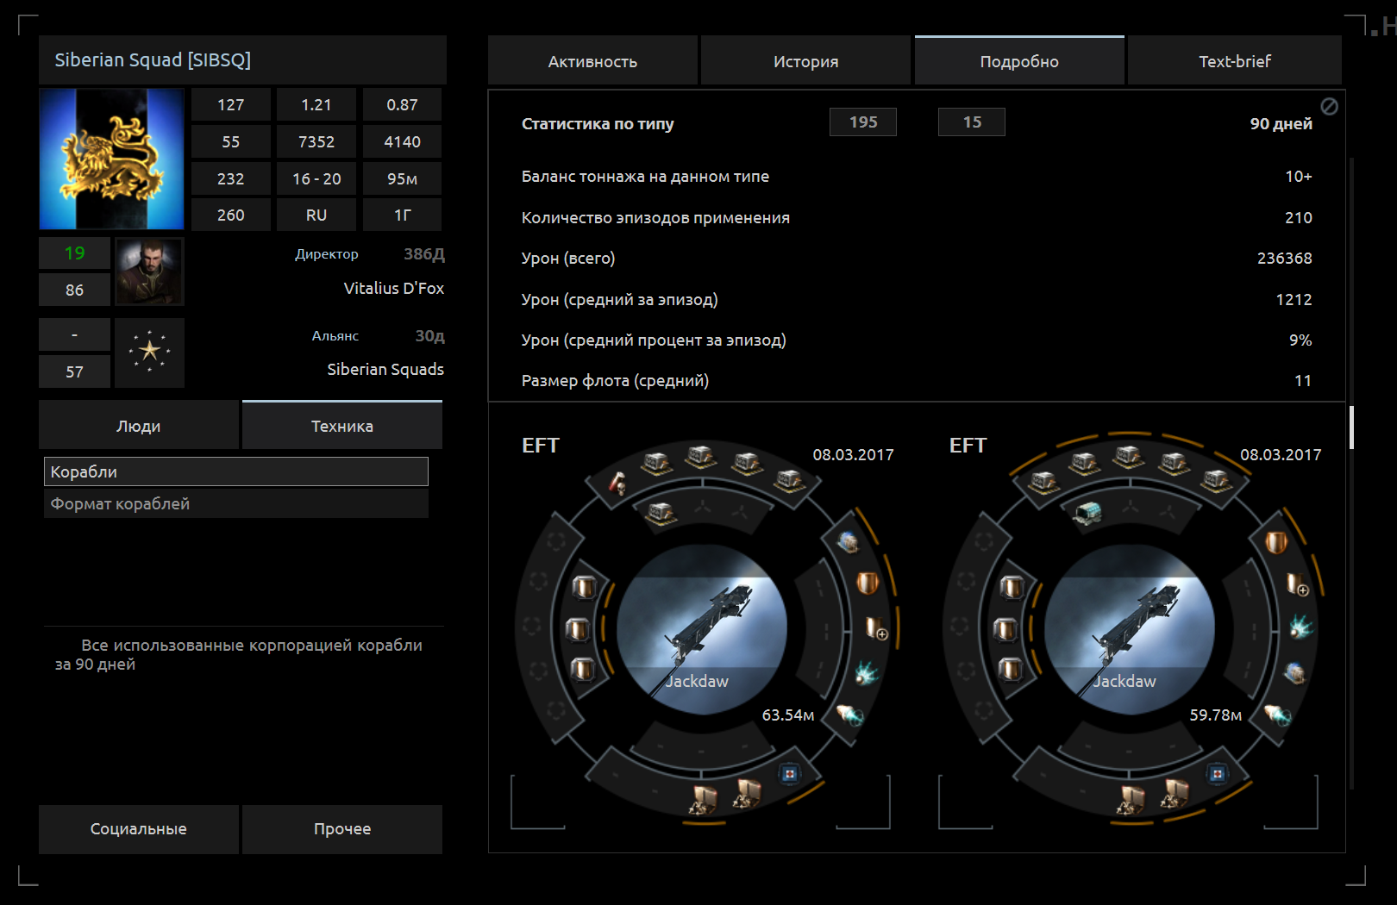The image size is (1397, 905).
Task: Click the Баланс тоннажа на данном типе row
Action: pyautogui.click(x=917, y=176)
